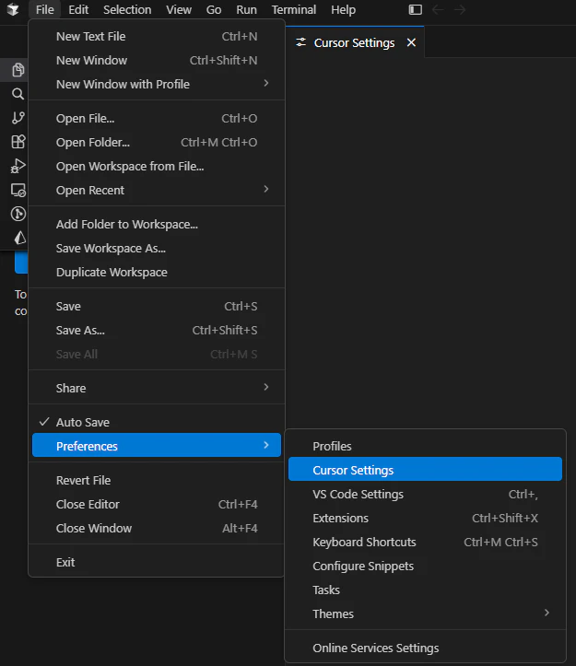Click the Cursor app logo icon

tap(13, 9)
